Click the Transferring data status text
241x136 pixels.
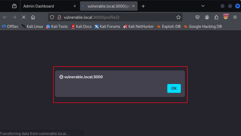tap(35, 134)
